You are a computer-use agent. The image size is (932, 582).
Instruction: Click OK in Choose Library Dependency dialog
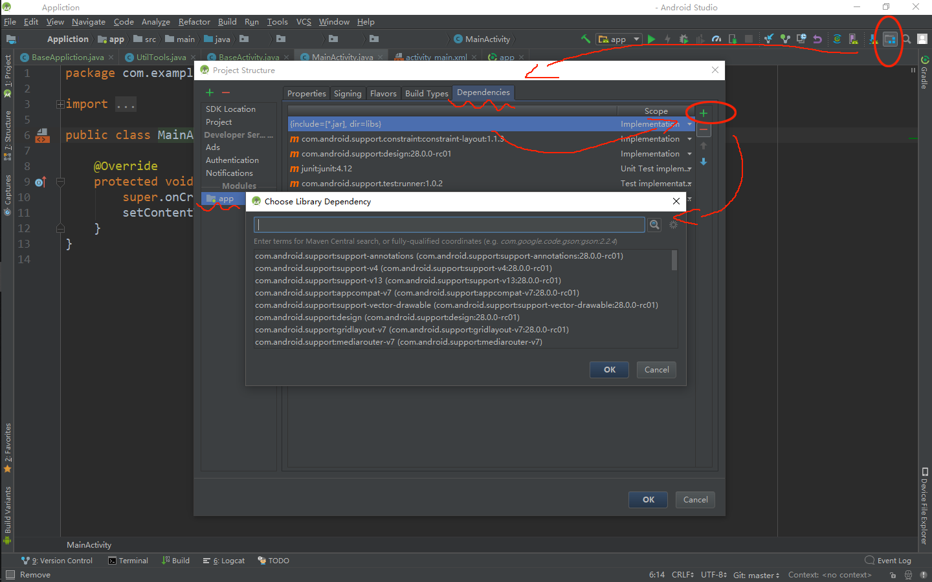tap(610, 370)
